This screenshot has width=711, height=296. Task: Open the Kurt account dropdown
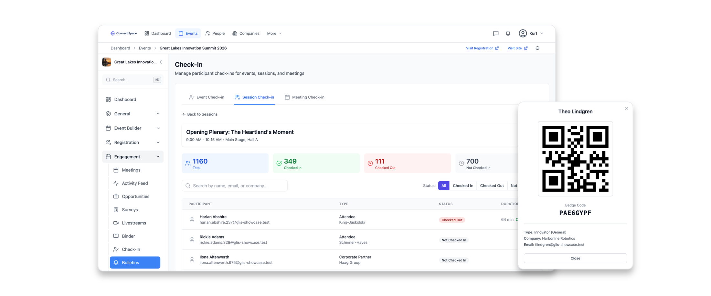[x=531, y=33]
